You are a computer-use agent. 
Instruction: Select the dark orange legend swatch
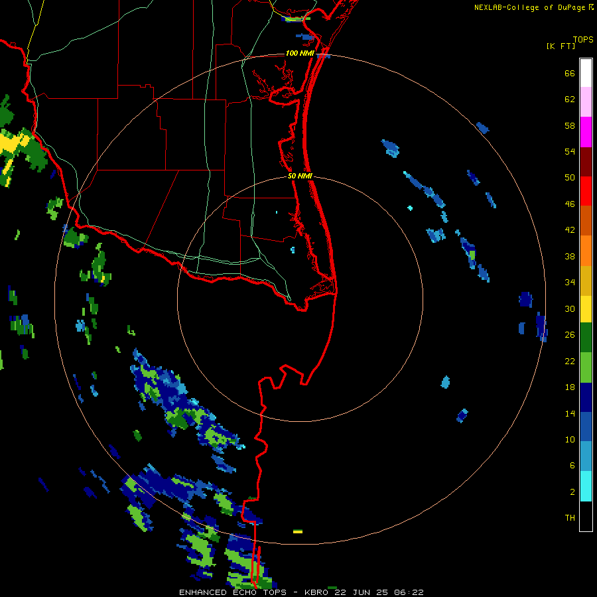[x=586, y=221]
